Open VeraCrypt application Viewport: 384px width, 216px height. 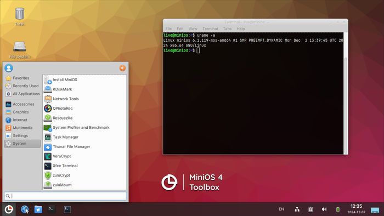point(84,156)
